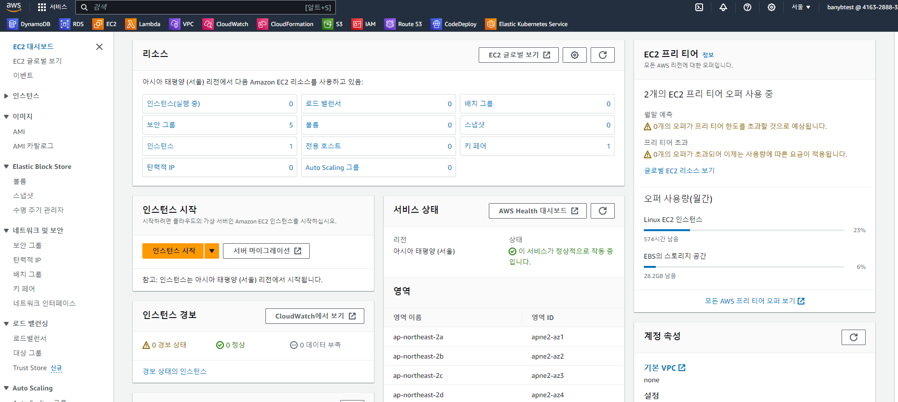Collapse the 이미지 sidebar section
This screenshot has height=402, width=898.
6,117
